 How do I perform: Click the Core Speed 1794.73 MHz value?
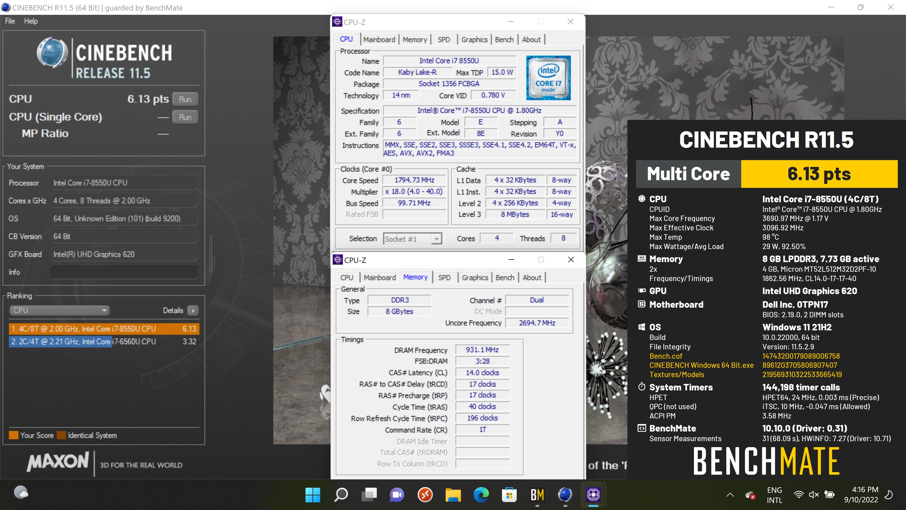(414, 180)
